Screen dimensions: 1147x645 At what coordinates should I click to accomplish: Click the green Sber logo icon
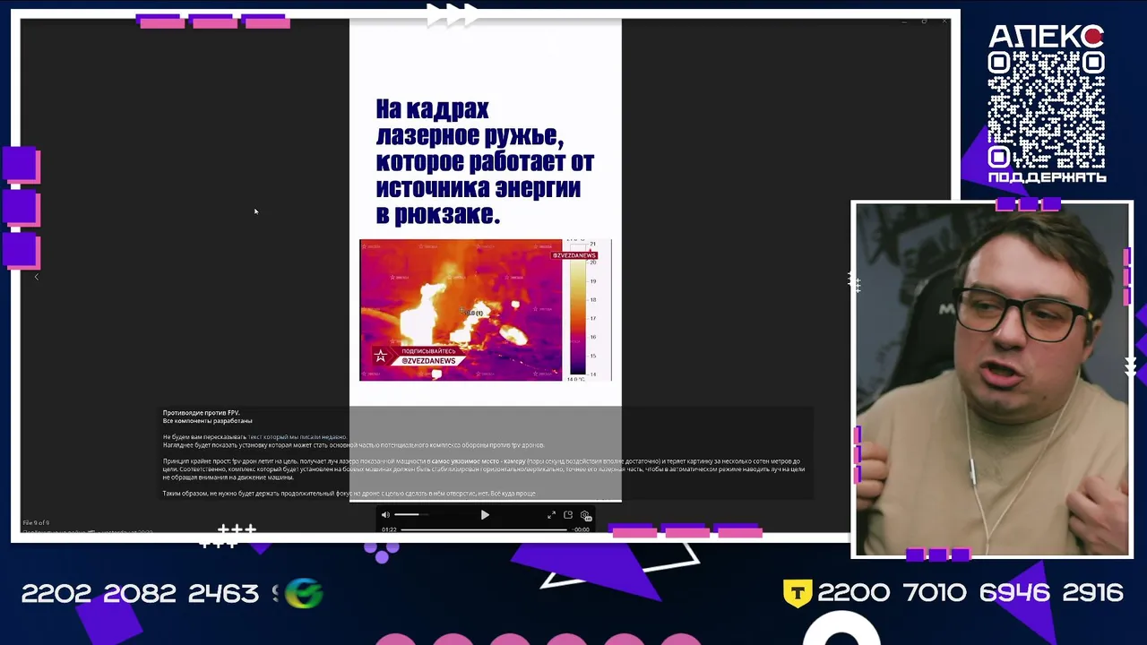(x=305, y=594)
